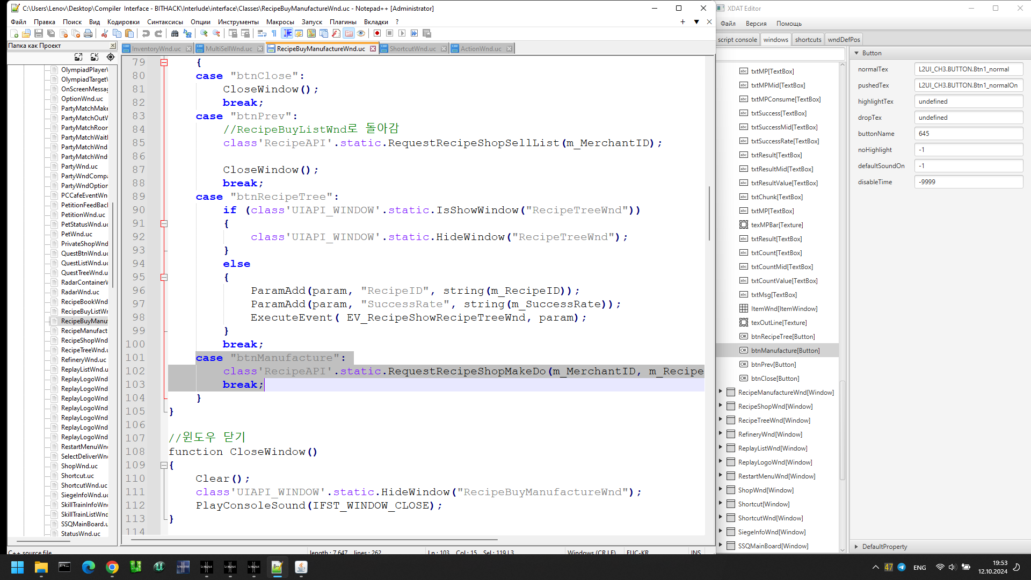The image size is (1031, 580).
Task: Collapse CloseWindow function fold at line 109
Action: 164,465
